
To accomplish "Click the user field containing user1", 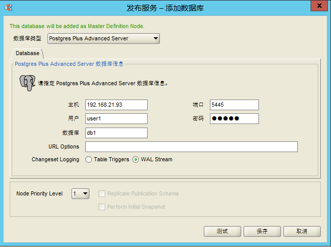I will click(x=116, y=119).
